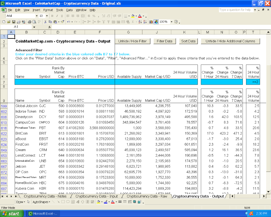The width and height of the screenshot is (271, 217).
Task: Open the Draw menu dropdown
Action: click(21, 202)
